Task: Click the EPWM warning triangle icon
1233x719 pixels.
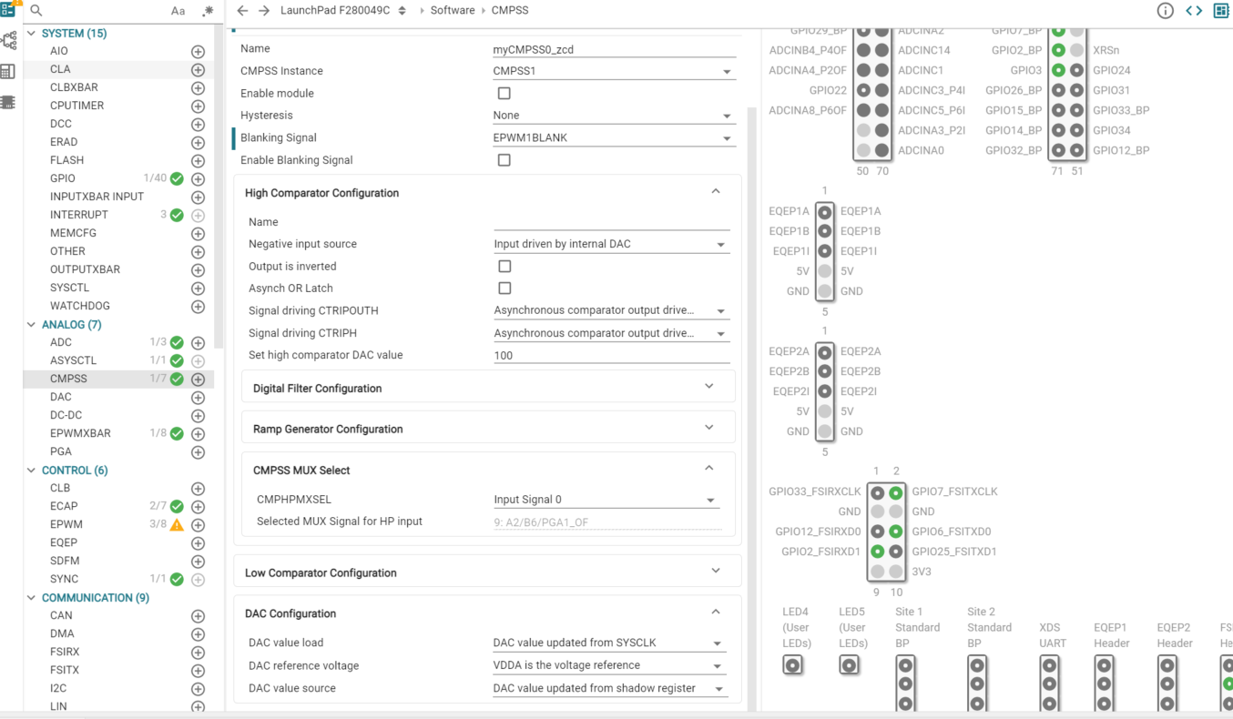Action: coord(177,525)
